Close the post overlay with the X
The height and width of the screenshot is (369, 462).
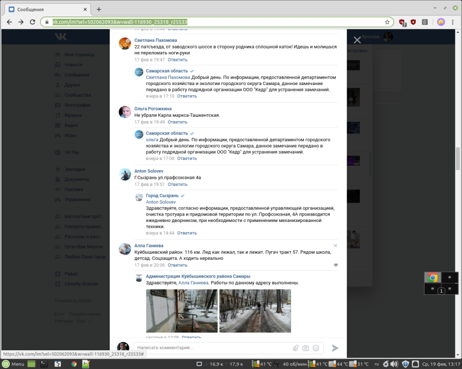(357, 40)
